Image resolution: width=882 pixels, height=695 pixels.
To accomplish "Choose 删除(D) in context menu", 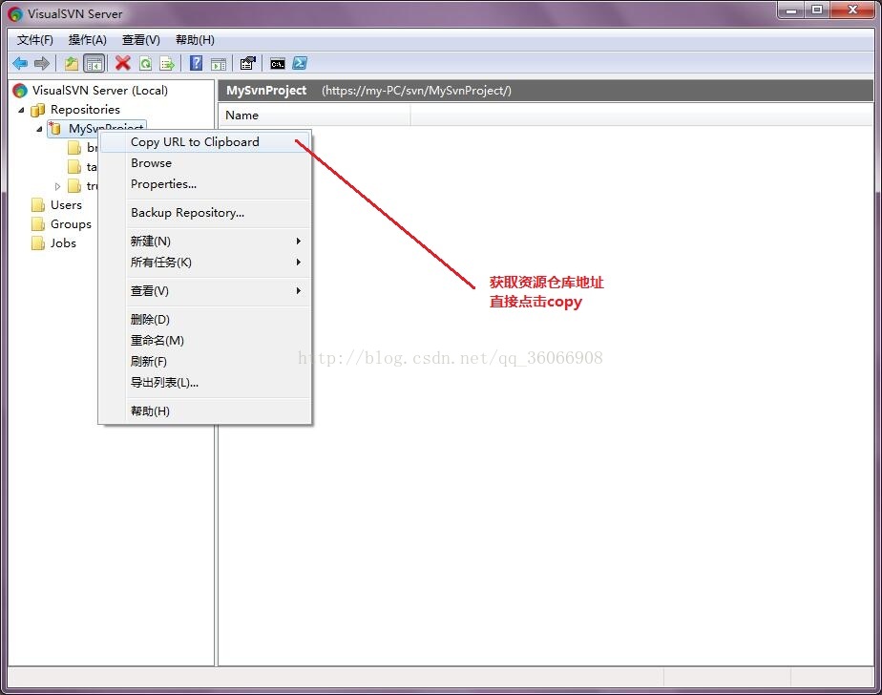I will (x=205, y=319).
